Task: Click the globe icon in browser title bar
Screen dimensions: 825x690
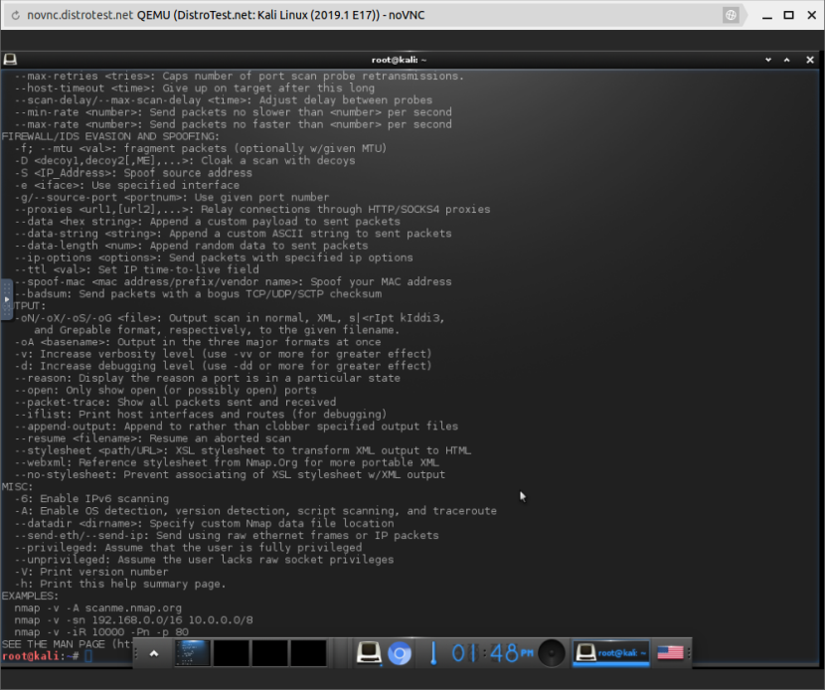Action: tap(731, 15)
